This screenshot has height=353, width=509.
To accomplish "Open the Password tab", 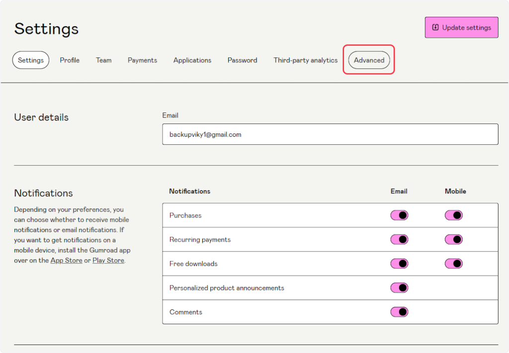I will (x=242, y=60).
